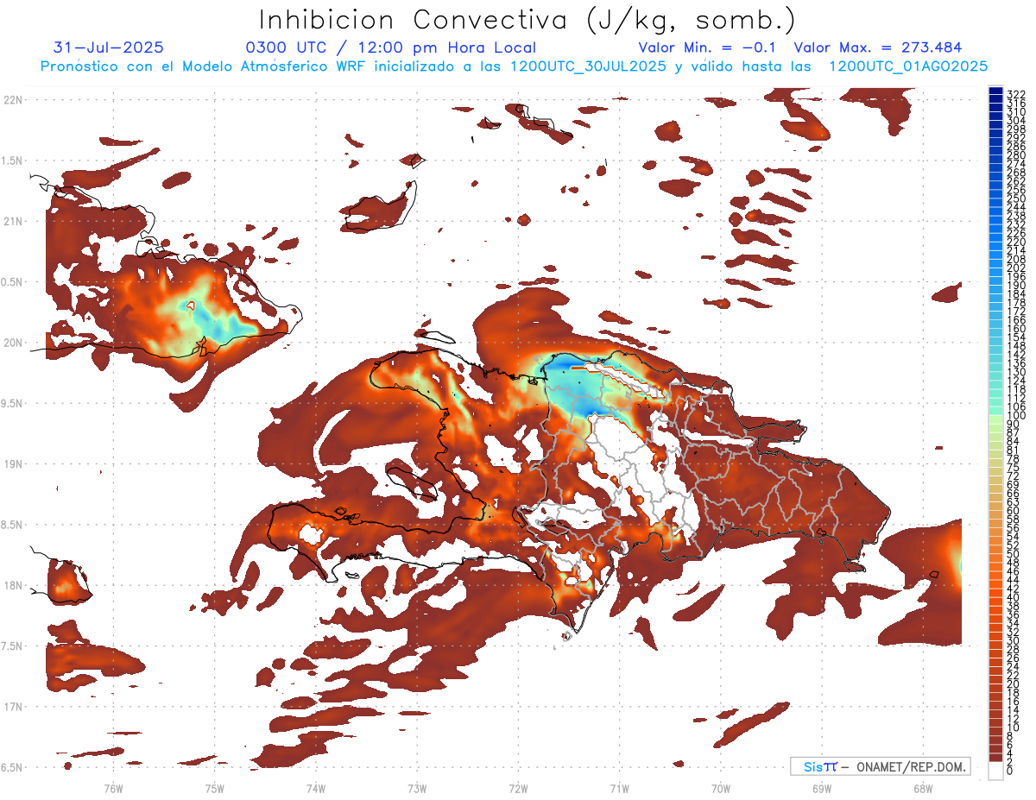Click the WRF model forecast description line
Image resolution: width=1036 pixels, height=800 pixels.
[x=514, y=66]
